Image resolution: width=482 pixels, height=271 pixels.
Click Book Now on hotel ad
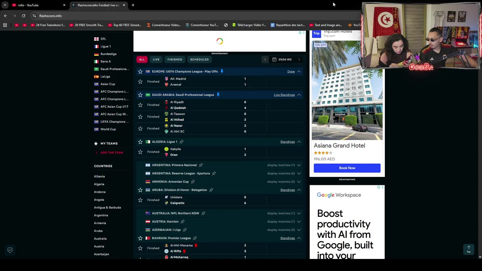(347, 168)
